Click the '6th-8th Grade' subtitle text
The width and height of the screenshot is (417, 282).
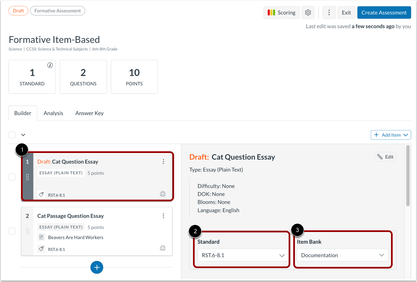point(105,49)
